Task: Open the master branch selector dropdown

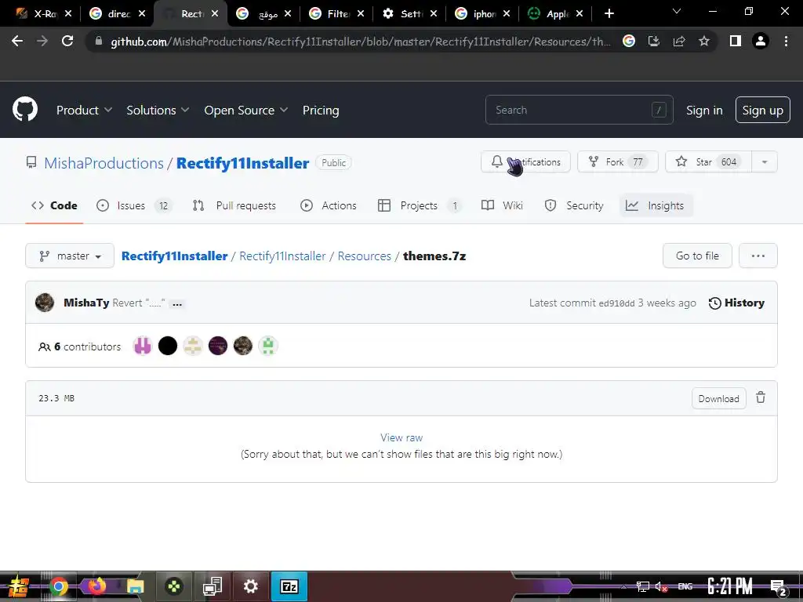Action: point(70,256)
